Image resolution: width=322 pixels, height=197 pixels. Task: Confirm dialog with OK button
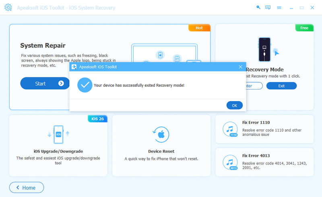click(235, 105)
